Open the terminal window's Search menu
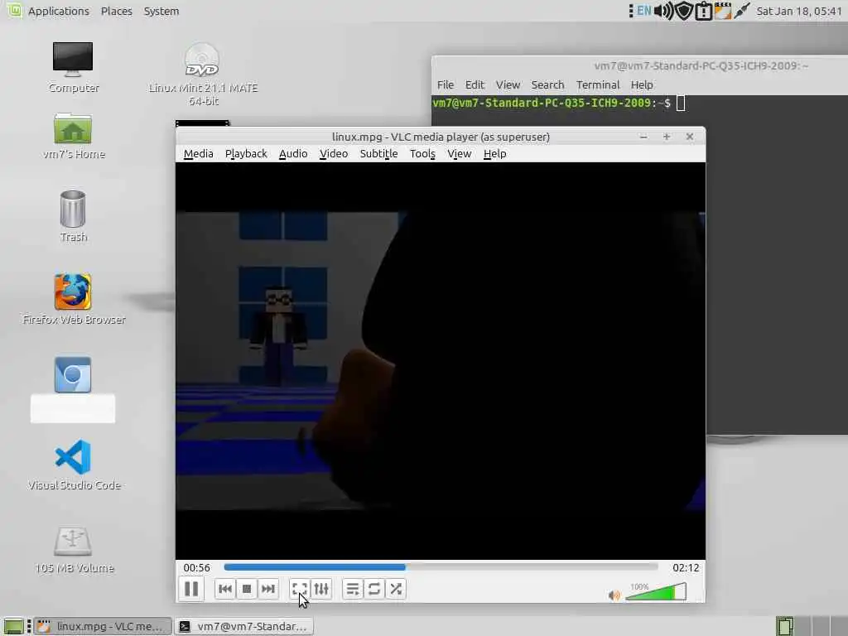The image size is (848, 636). (x=547, y=85)
